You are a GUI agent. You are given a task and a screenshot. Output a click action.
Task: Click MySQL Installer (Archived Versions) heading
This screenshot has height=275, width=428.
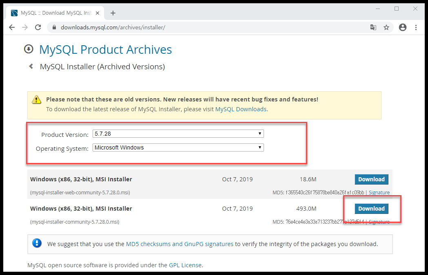102,67
